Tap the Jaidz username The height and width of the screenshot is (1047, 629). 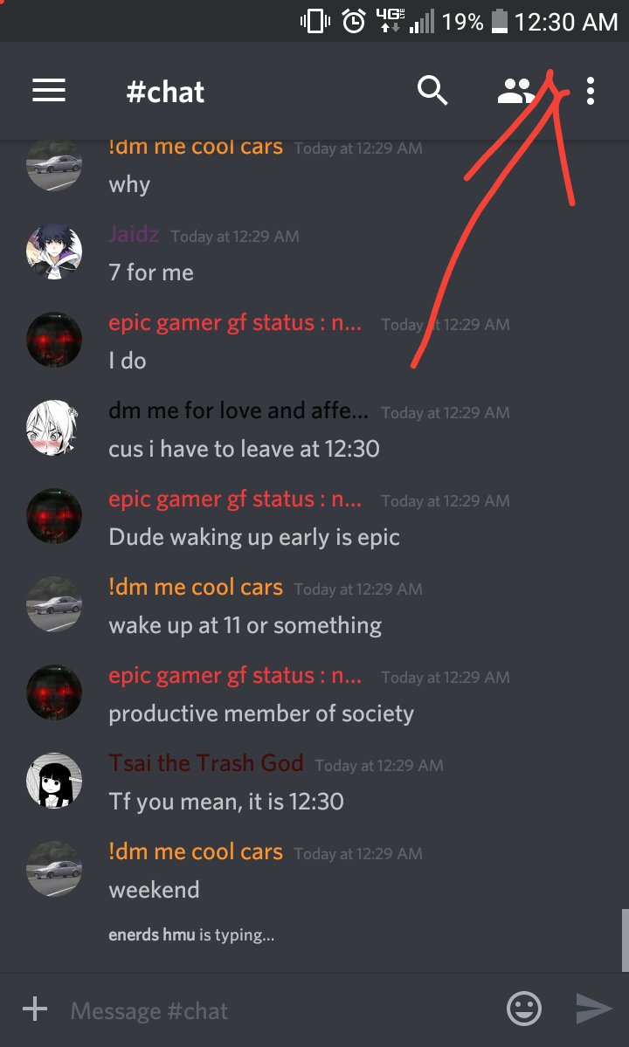click(x=134, y=234)
